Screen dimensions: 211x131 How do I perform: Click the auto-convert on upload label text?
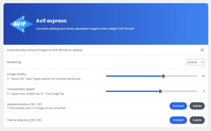(x=45, y=50)
